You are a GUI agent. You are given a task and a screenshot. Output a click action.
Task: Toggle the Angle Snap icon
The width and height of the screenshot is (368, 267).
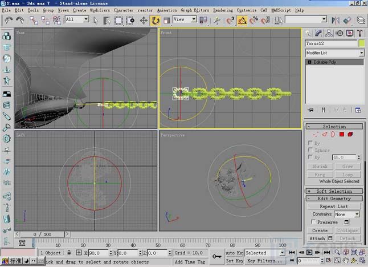(242, 21)
